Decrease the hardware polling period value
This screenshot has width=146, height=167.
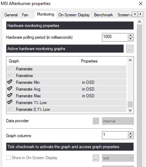pos(131,39)
